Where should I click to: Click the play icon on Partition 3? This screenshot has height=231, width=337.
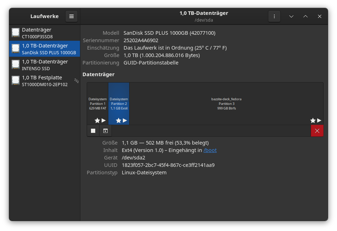(x=319, y=120)
